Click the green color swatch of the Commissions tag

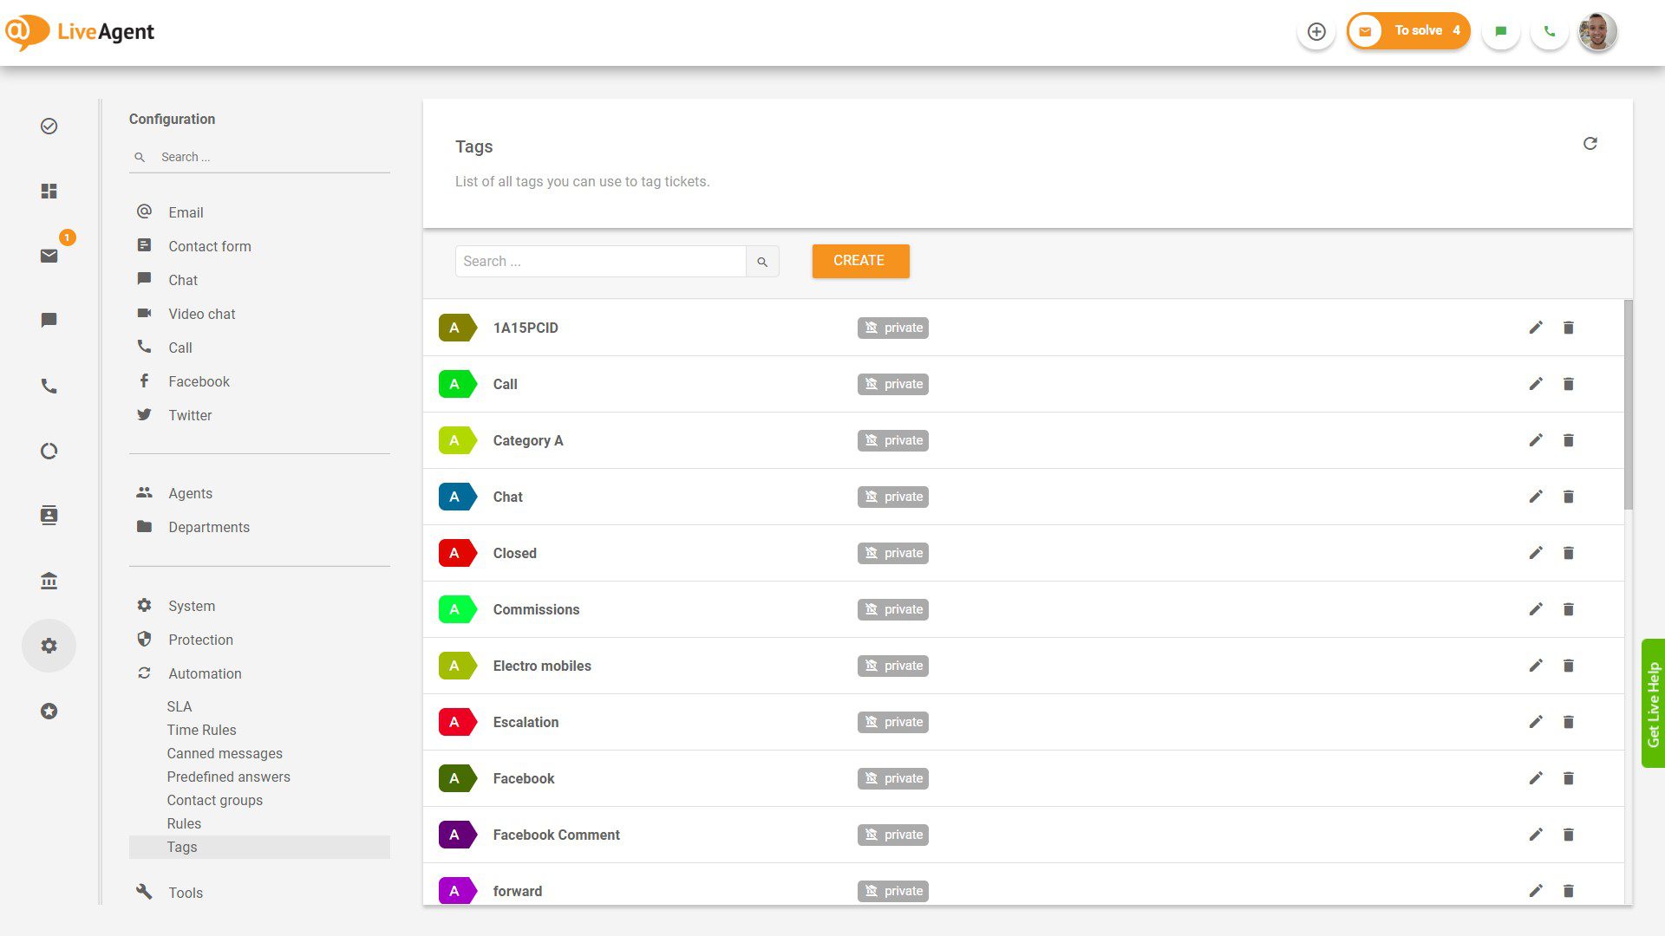[458, 609]
